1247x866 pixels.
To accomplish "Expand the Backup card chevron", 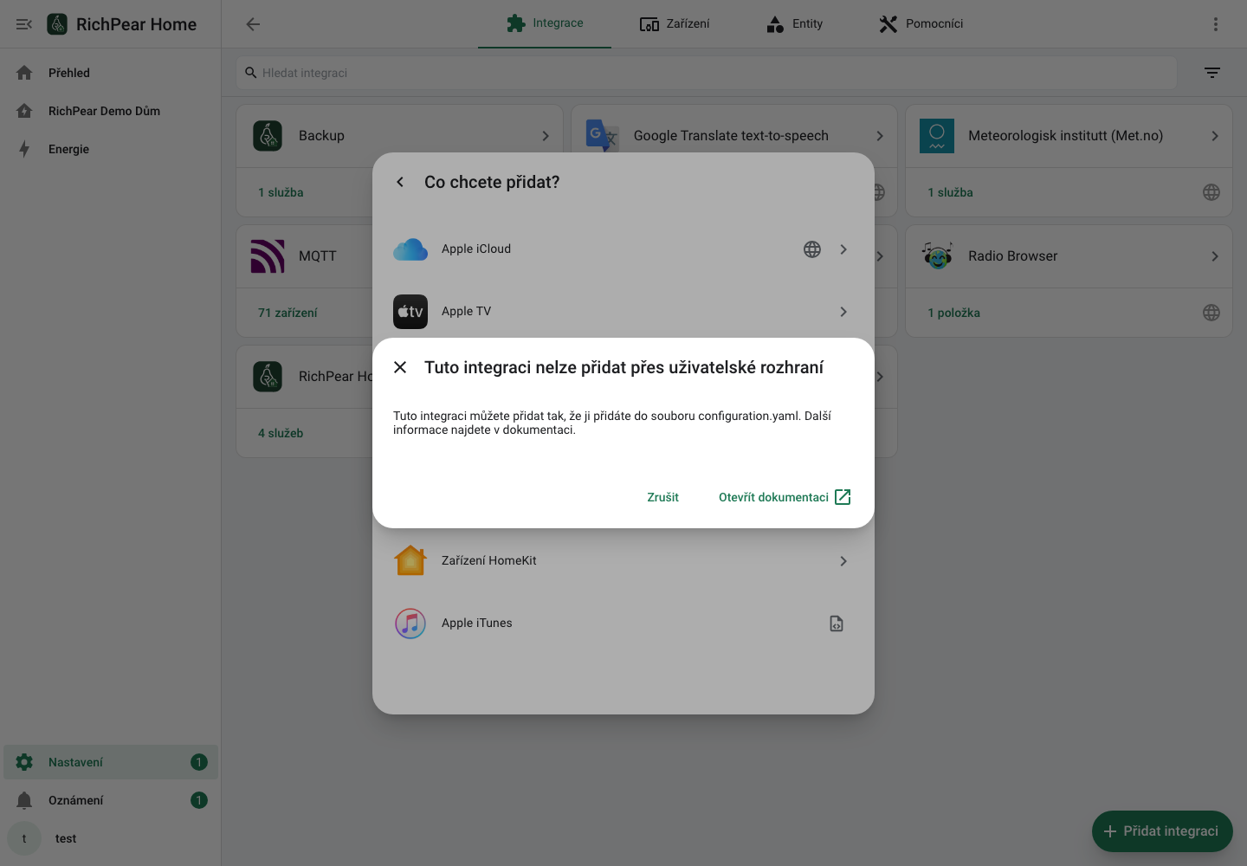I will (x=546, y=136).
